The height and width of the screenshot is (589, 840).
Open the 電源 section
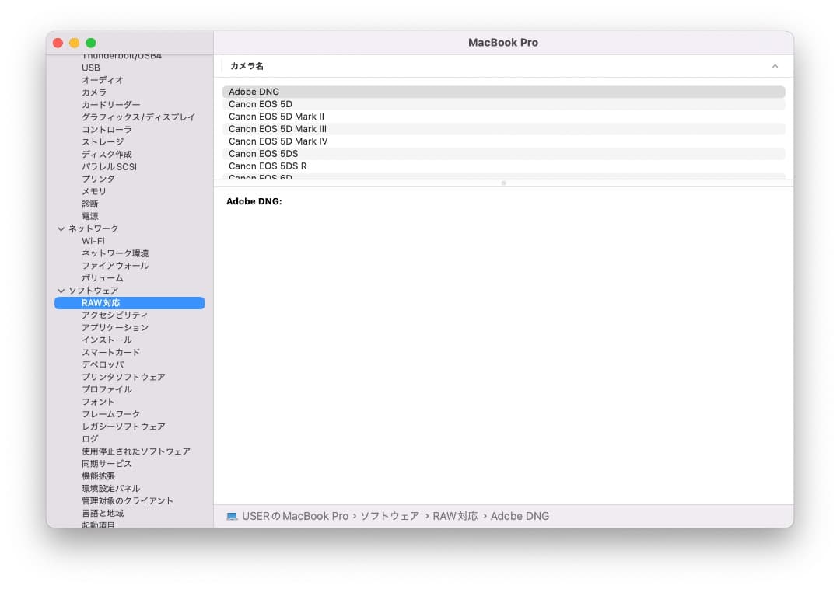(89, 215)
